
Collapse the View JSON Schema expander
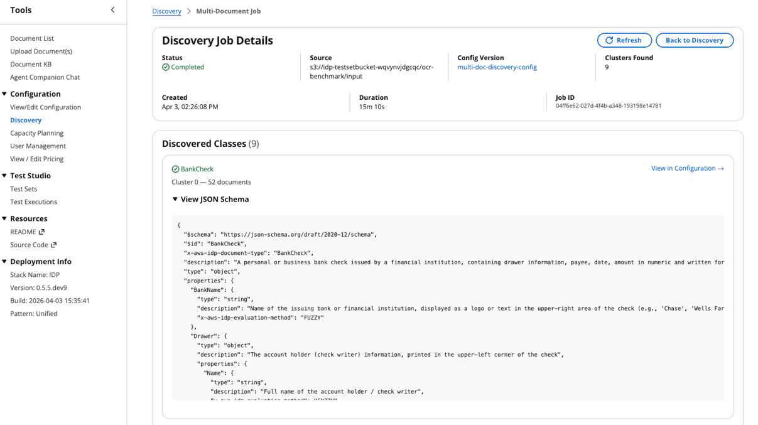pos(175,199)
